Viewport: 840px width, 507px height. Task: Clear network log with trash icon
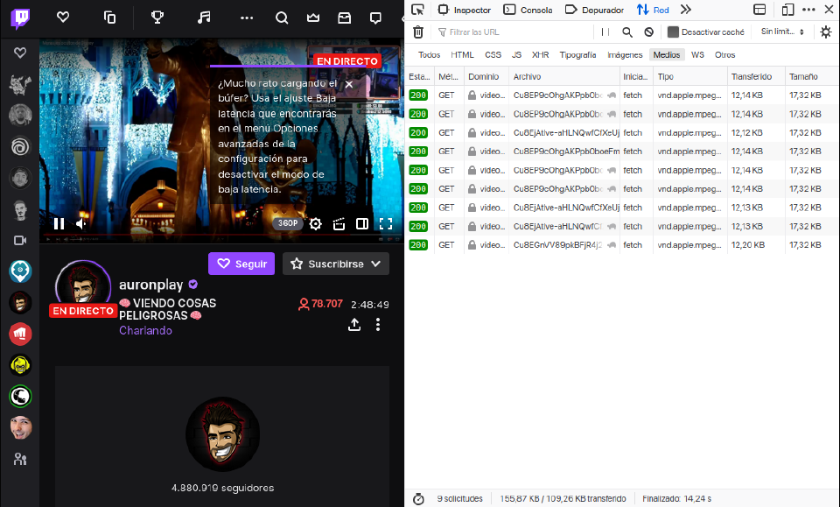(x=418, y=32)
